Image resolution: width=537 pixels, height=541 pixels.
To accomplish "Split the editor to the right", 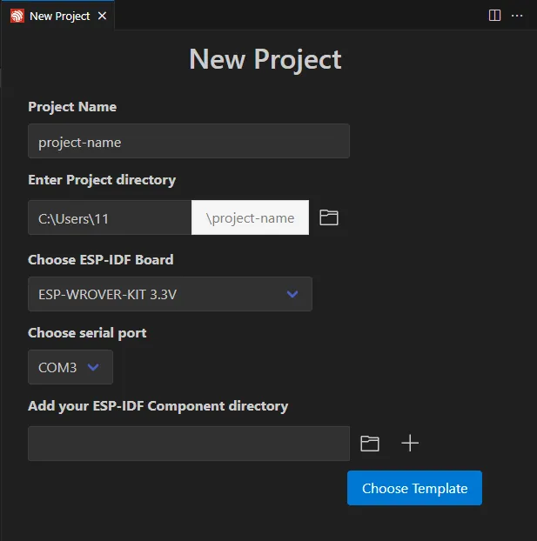I will pyautogui.click(x=494, y=15).
